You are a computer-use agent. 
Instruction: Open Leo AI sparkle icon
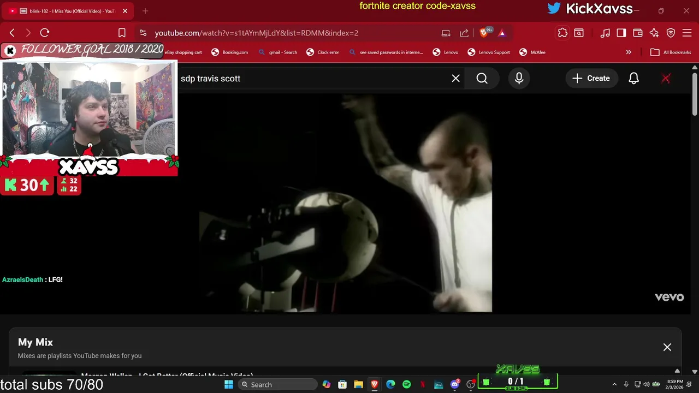pyautogui.click(x=654, y=33)
